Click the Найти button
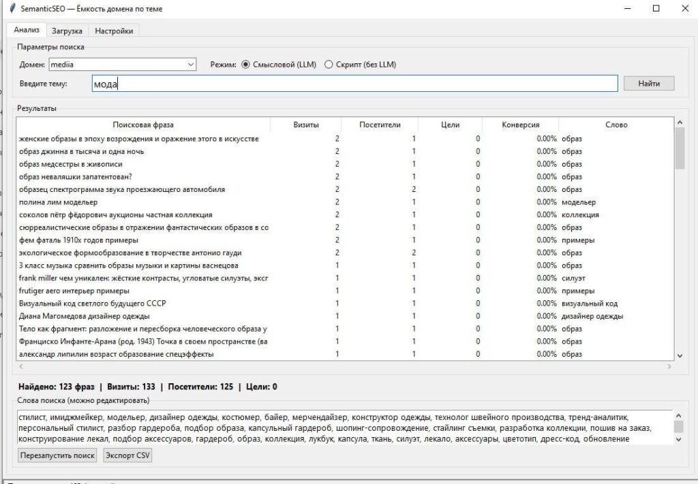The width and height of the screenshot is (698, 484). pyautogui.click(x=649, y=83)
